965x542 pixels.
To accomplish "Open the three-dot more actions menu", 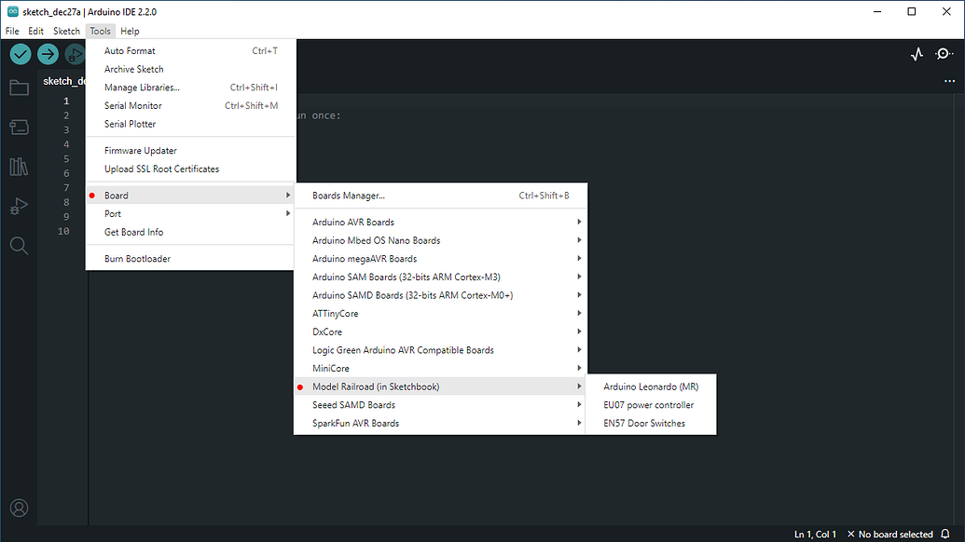I will tap(949, 81).
